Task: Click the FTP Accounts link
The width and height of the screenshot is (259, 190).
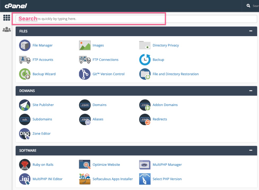Action: click(43, 60)
